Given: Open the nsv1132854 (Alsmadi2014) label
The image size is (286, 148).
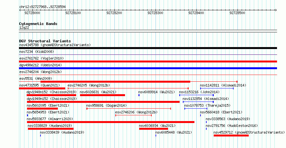Looking at the screenshot, I should 206,99.
